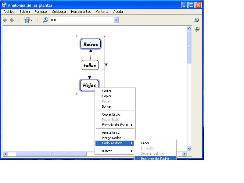Click the back navigation arrow
Viewport: 244px width, 183px height.
pyautogui.click(x=5, y=20)
